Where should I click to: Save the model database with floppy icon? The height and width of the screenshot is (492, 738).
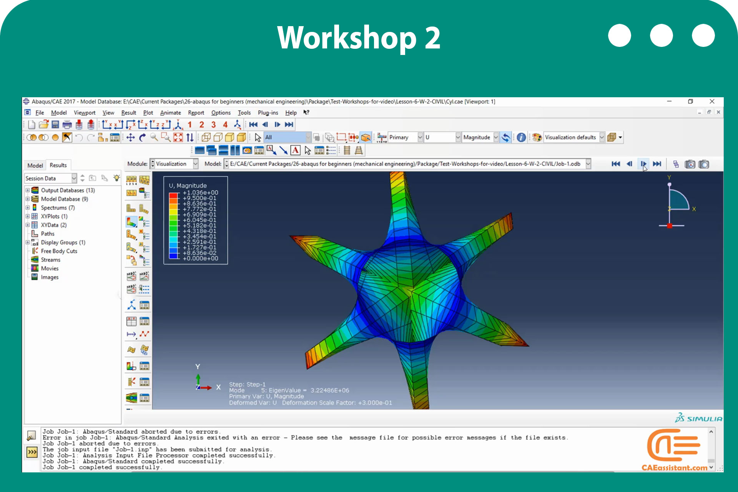[x=55, y=125]
